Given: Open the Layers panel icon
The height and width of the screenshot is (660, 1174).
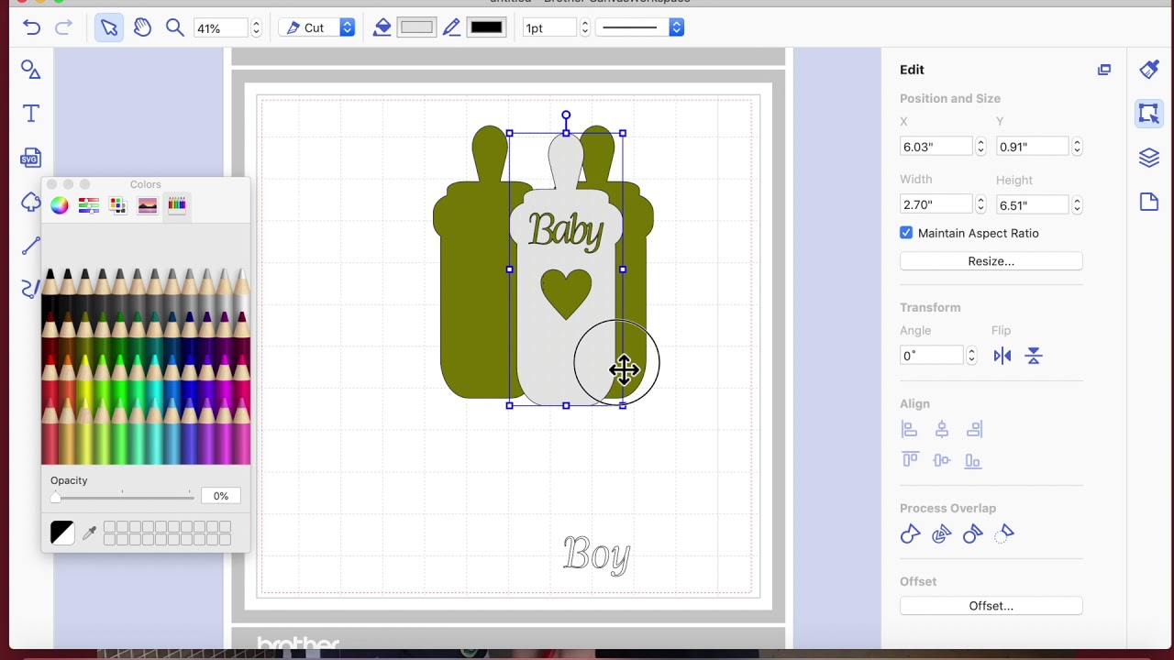Looking at the screenshot, I should click(1149, 158).
